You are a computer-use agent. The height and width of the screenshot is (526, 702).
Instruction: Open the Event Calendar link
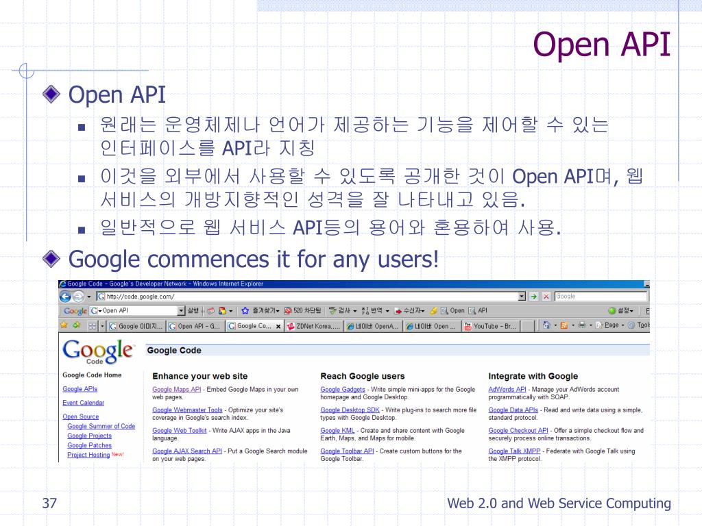click(83, 403)
